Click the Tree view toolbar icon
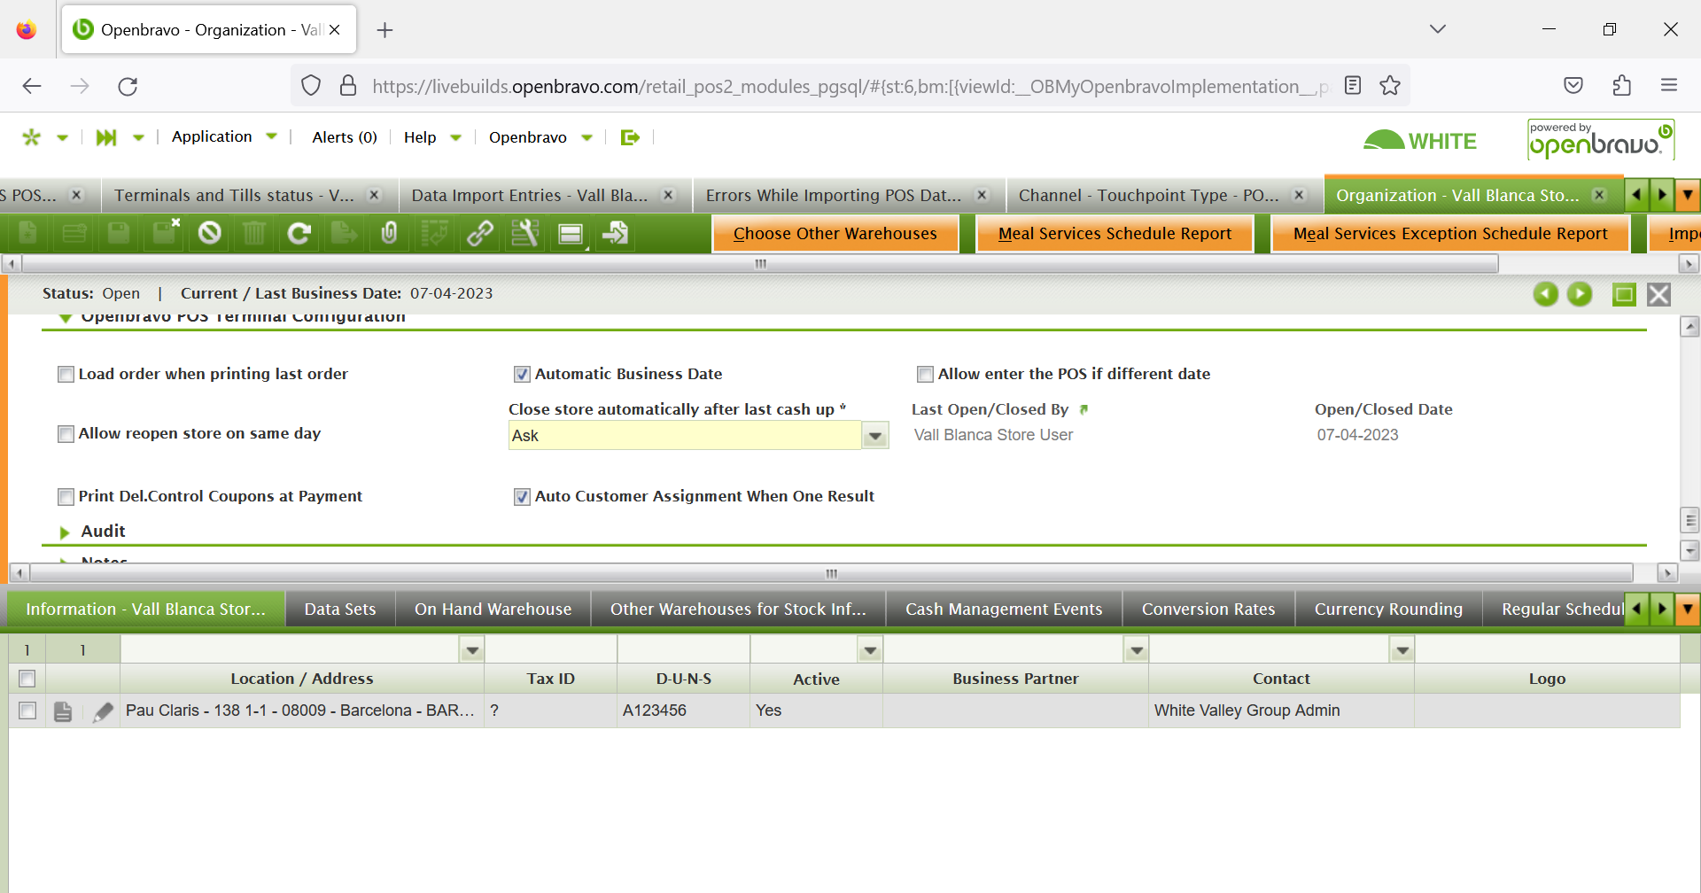1701x893 pixels. click(x=434, y=233)
